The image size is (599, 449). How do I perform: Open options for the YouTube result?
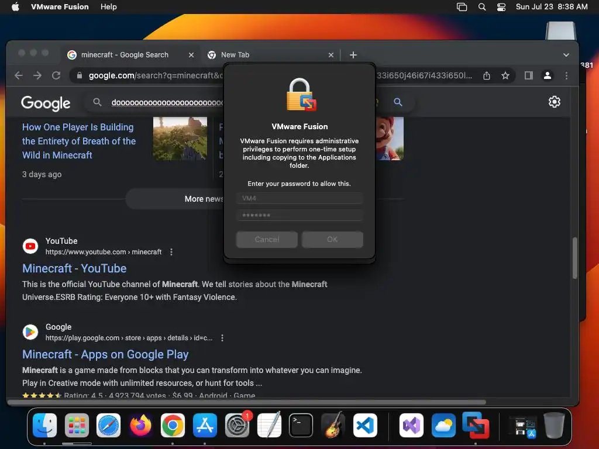(x=171, y=252)
